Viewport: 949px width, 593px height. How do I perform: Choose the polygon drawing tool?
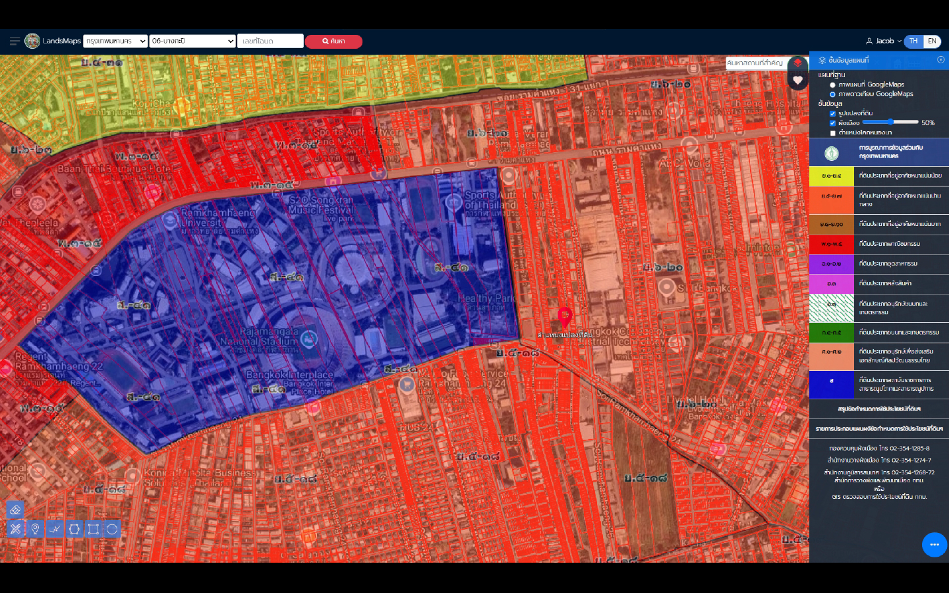pos(74,529)
